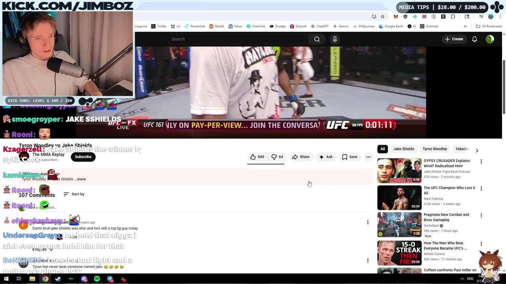Click the Ask button
Screen dimensions: 506x284
click(x=326, y=157)
